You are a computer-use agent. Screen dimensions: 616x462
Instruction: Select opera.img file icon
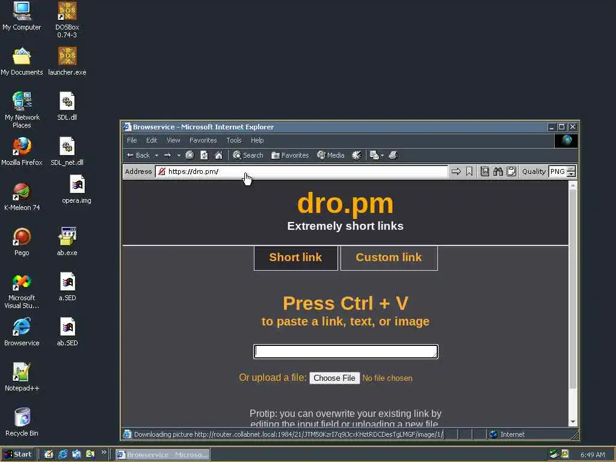click(x=76, y=189)
